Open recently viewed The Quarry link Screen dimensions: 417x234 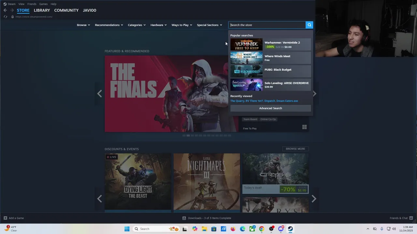click(237, 101)
